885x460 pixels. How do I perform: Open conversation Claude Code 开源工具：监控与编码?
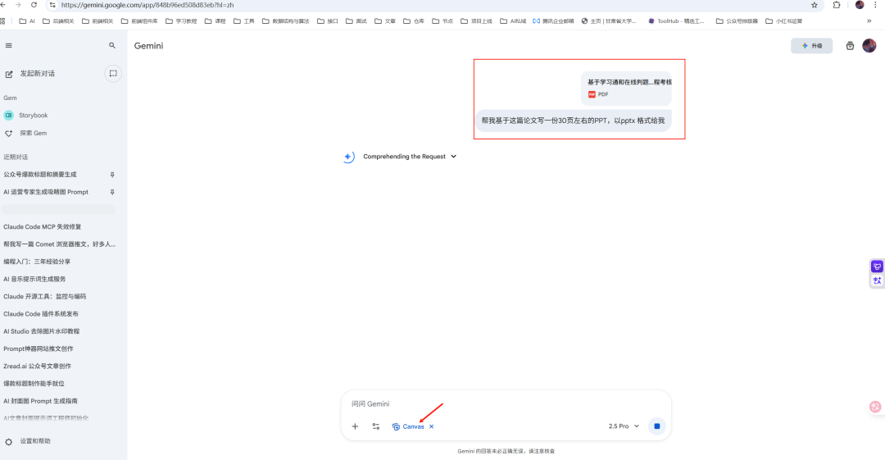(44, 297)
